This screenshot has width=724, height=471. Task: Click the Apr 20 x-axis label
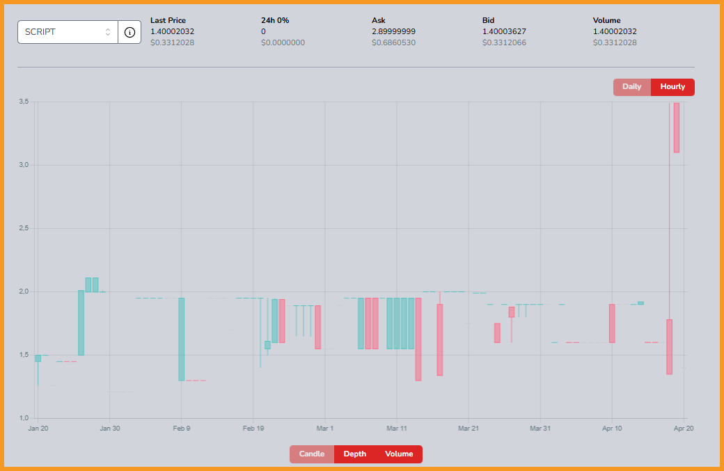click(x=684, y=428)
